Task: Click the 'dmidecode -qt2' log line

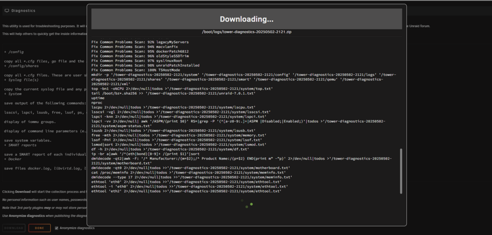Action: click(x=242, y=161)
